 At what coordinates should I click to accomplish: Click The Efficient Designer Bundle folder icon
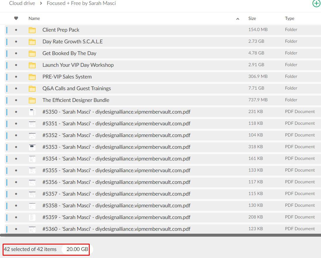click(x=32, y=100)
